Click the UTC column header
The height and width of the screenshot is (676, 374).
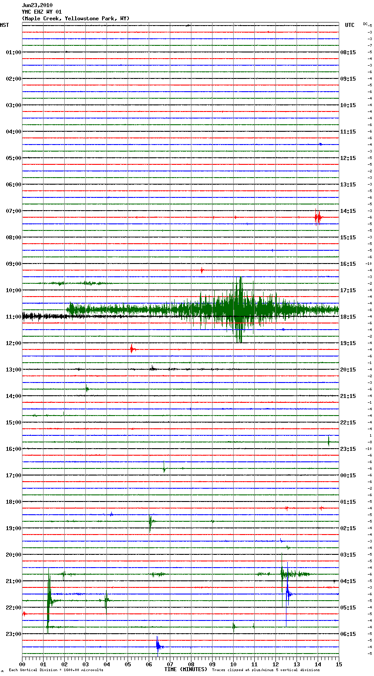pyautogui.click(x=349, y=25)
